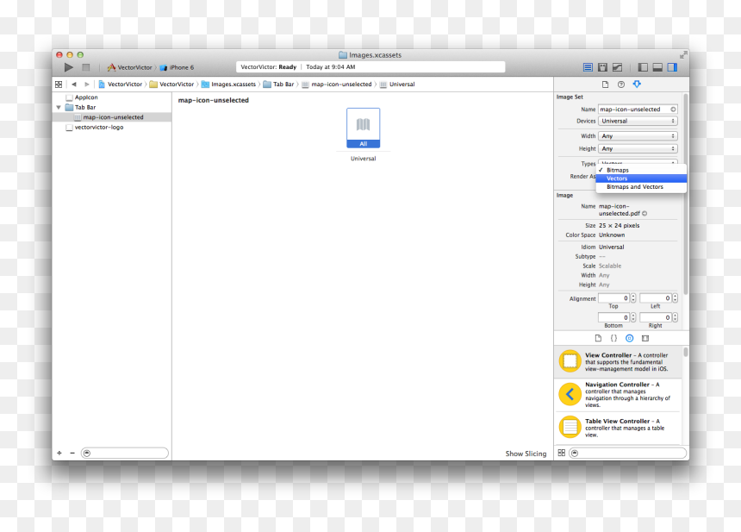Open the VectorVictor scheme selector
The width and height of the screenshot is (741, 532).
[130, 67]
